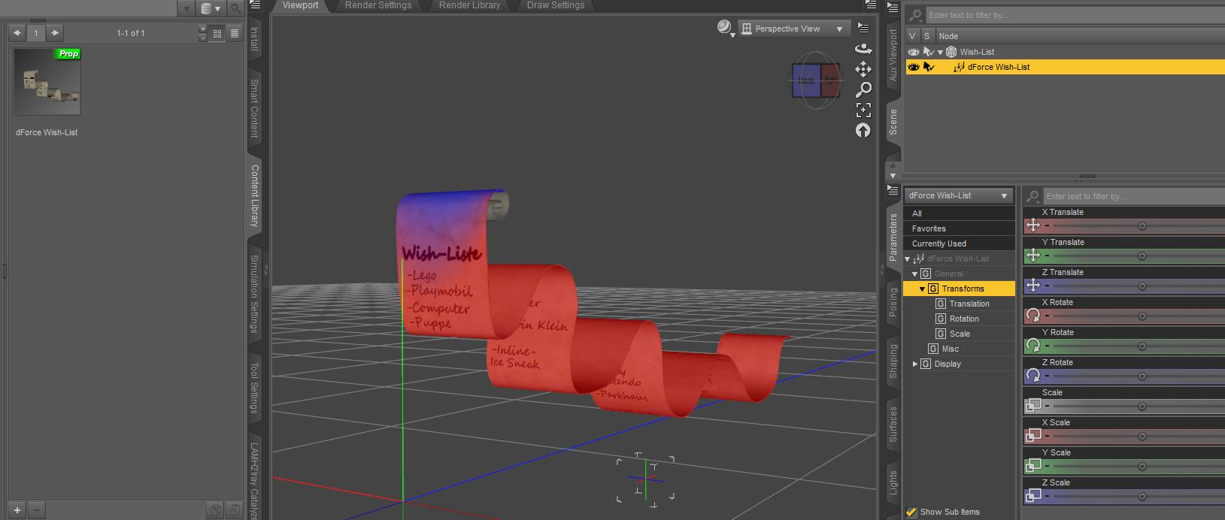This screenshot has height=520, width=1225.
Task: Click the content library search magnifier
Action: pos(236,9)
